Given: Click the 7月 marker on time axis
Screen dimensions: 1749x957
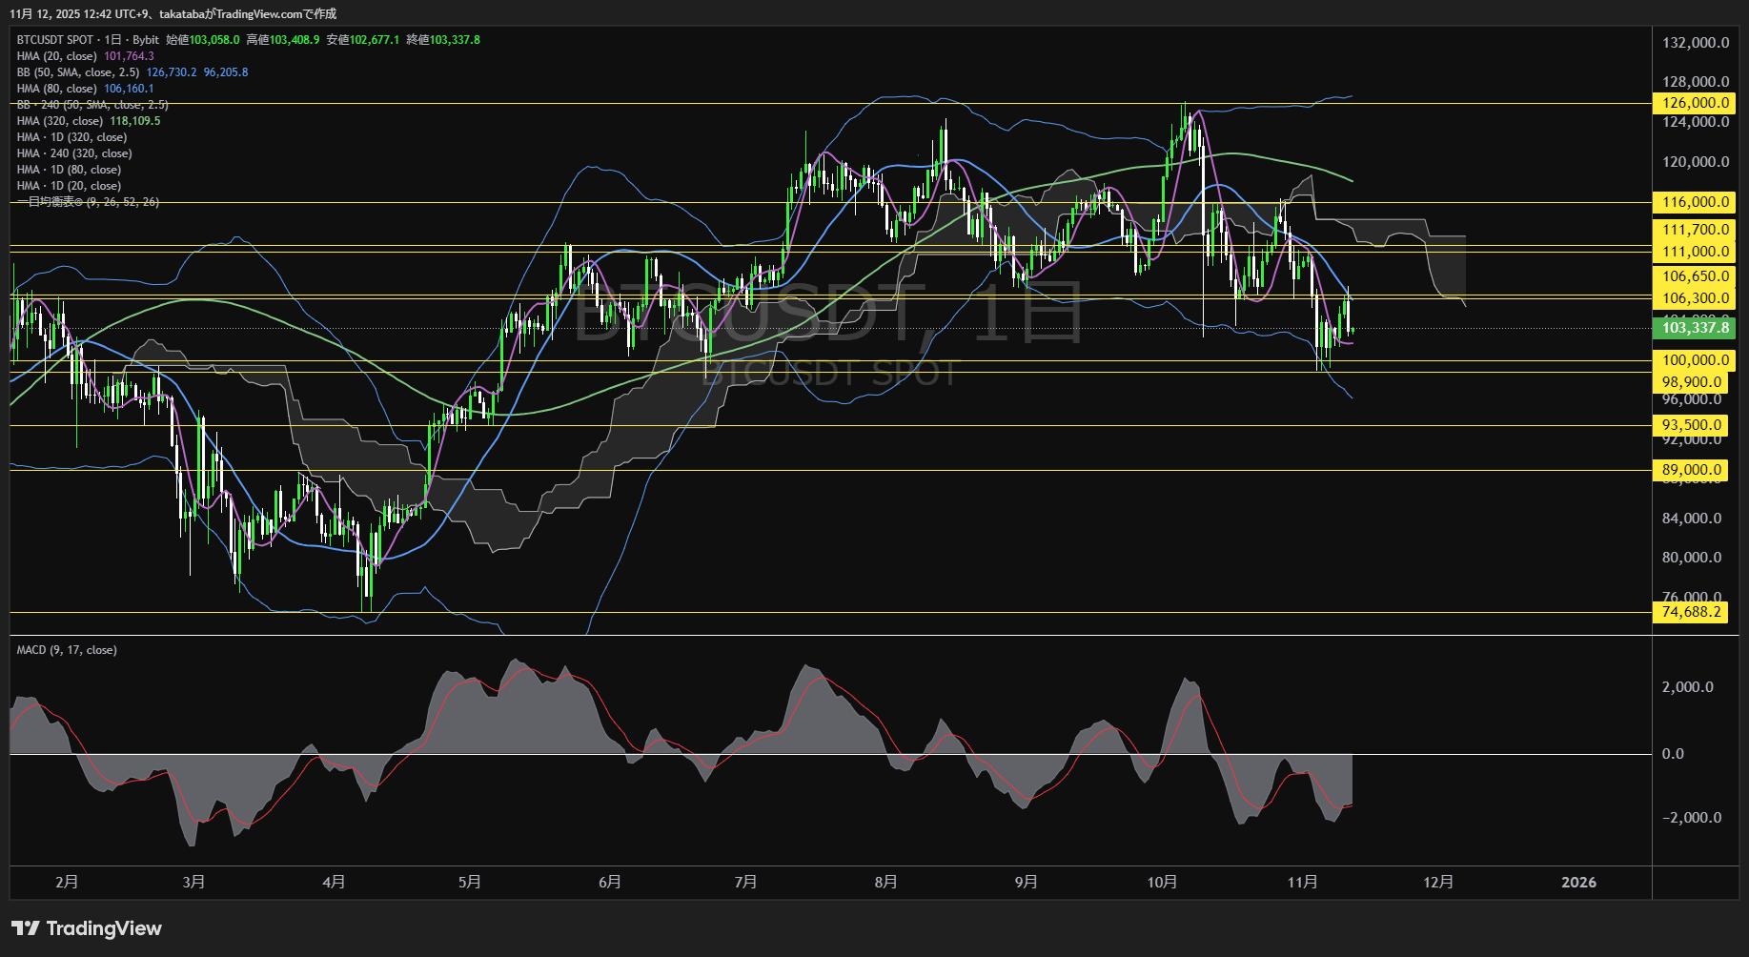Looking at the screenshot, I should point(745,882).
